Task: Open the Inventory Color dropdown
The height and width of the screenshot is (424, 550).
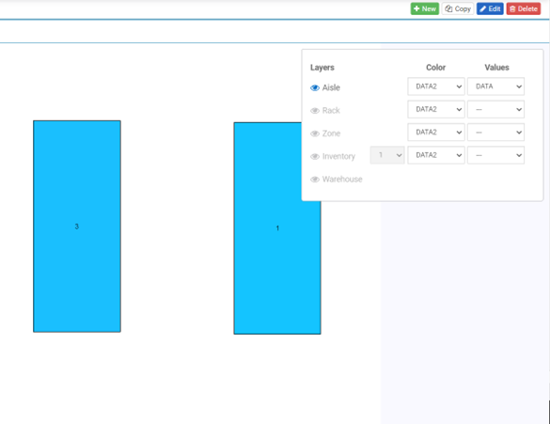Action: point(436,155)
